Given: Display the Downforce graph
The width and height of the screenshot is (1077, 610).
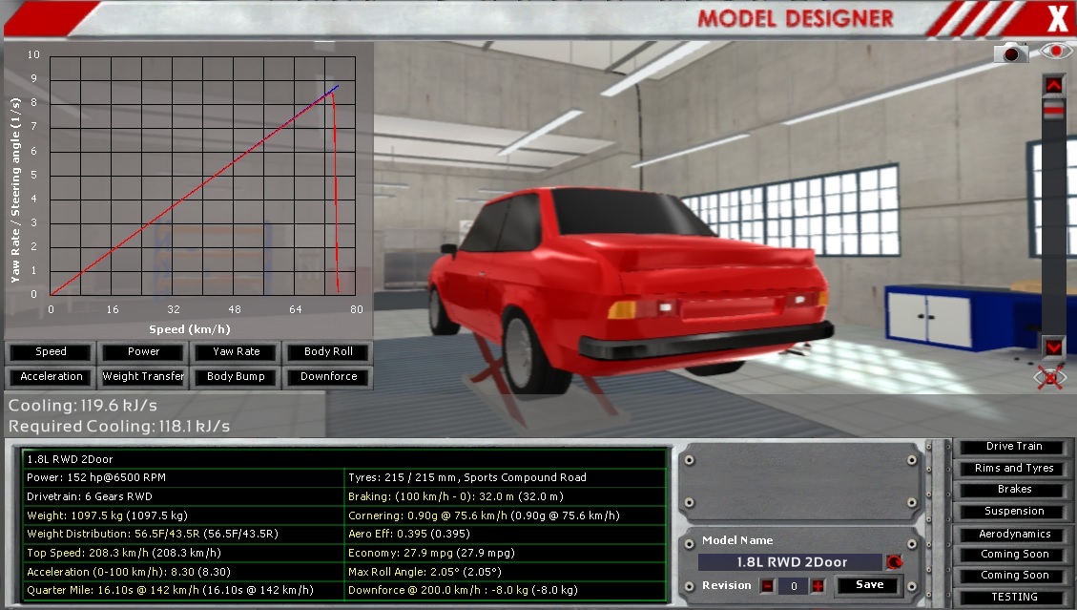Looking at the screenshot, I should click(x=328, y=376).
